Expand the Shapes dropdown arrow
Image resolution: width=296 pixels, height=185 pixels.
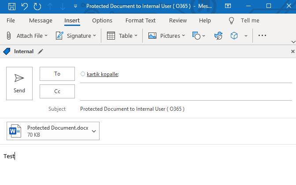point(203,36)
